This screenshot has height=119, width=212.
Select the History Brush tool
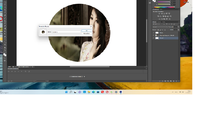coord(5,23)
